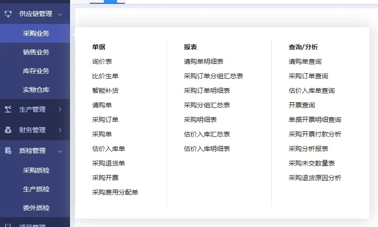The image size is (378, 227).
Task: Click the 财务管理 money bag icon
Action: [8, 130]
